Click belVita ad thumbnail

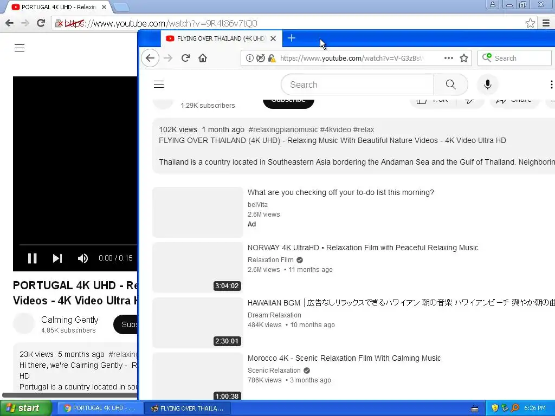[x=198, y=212]
